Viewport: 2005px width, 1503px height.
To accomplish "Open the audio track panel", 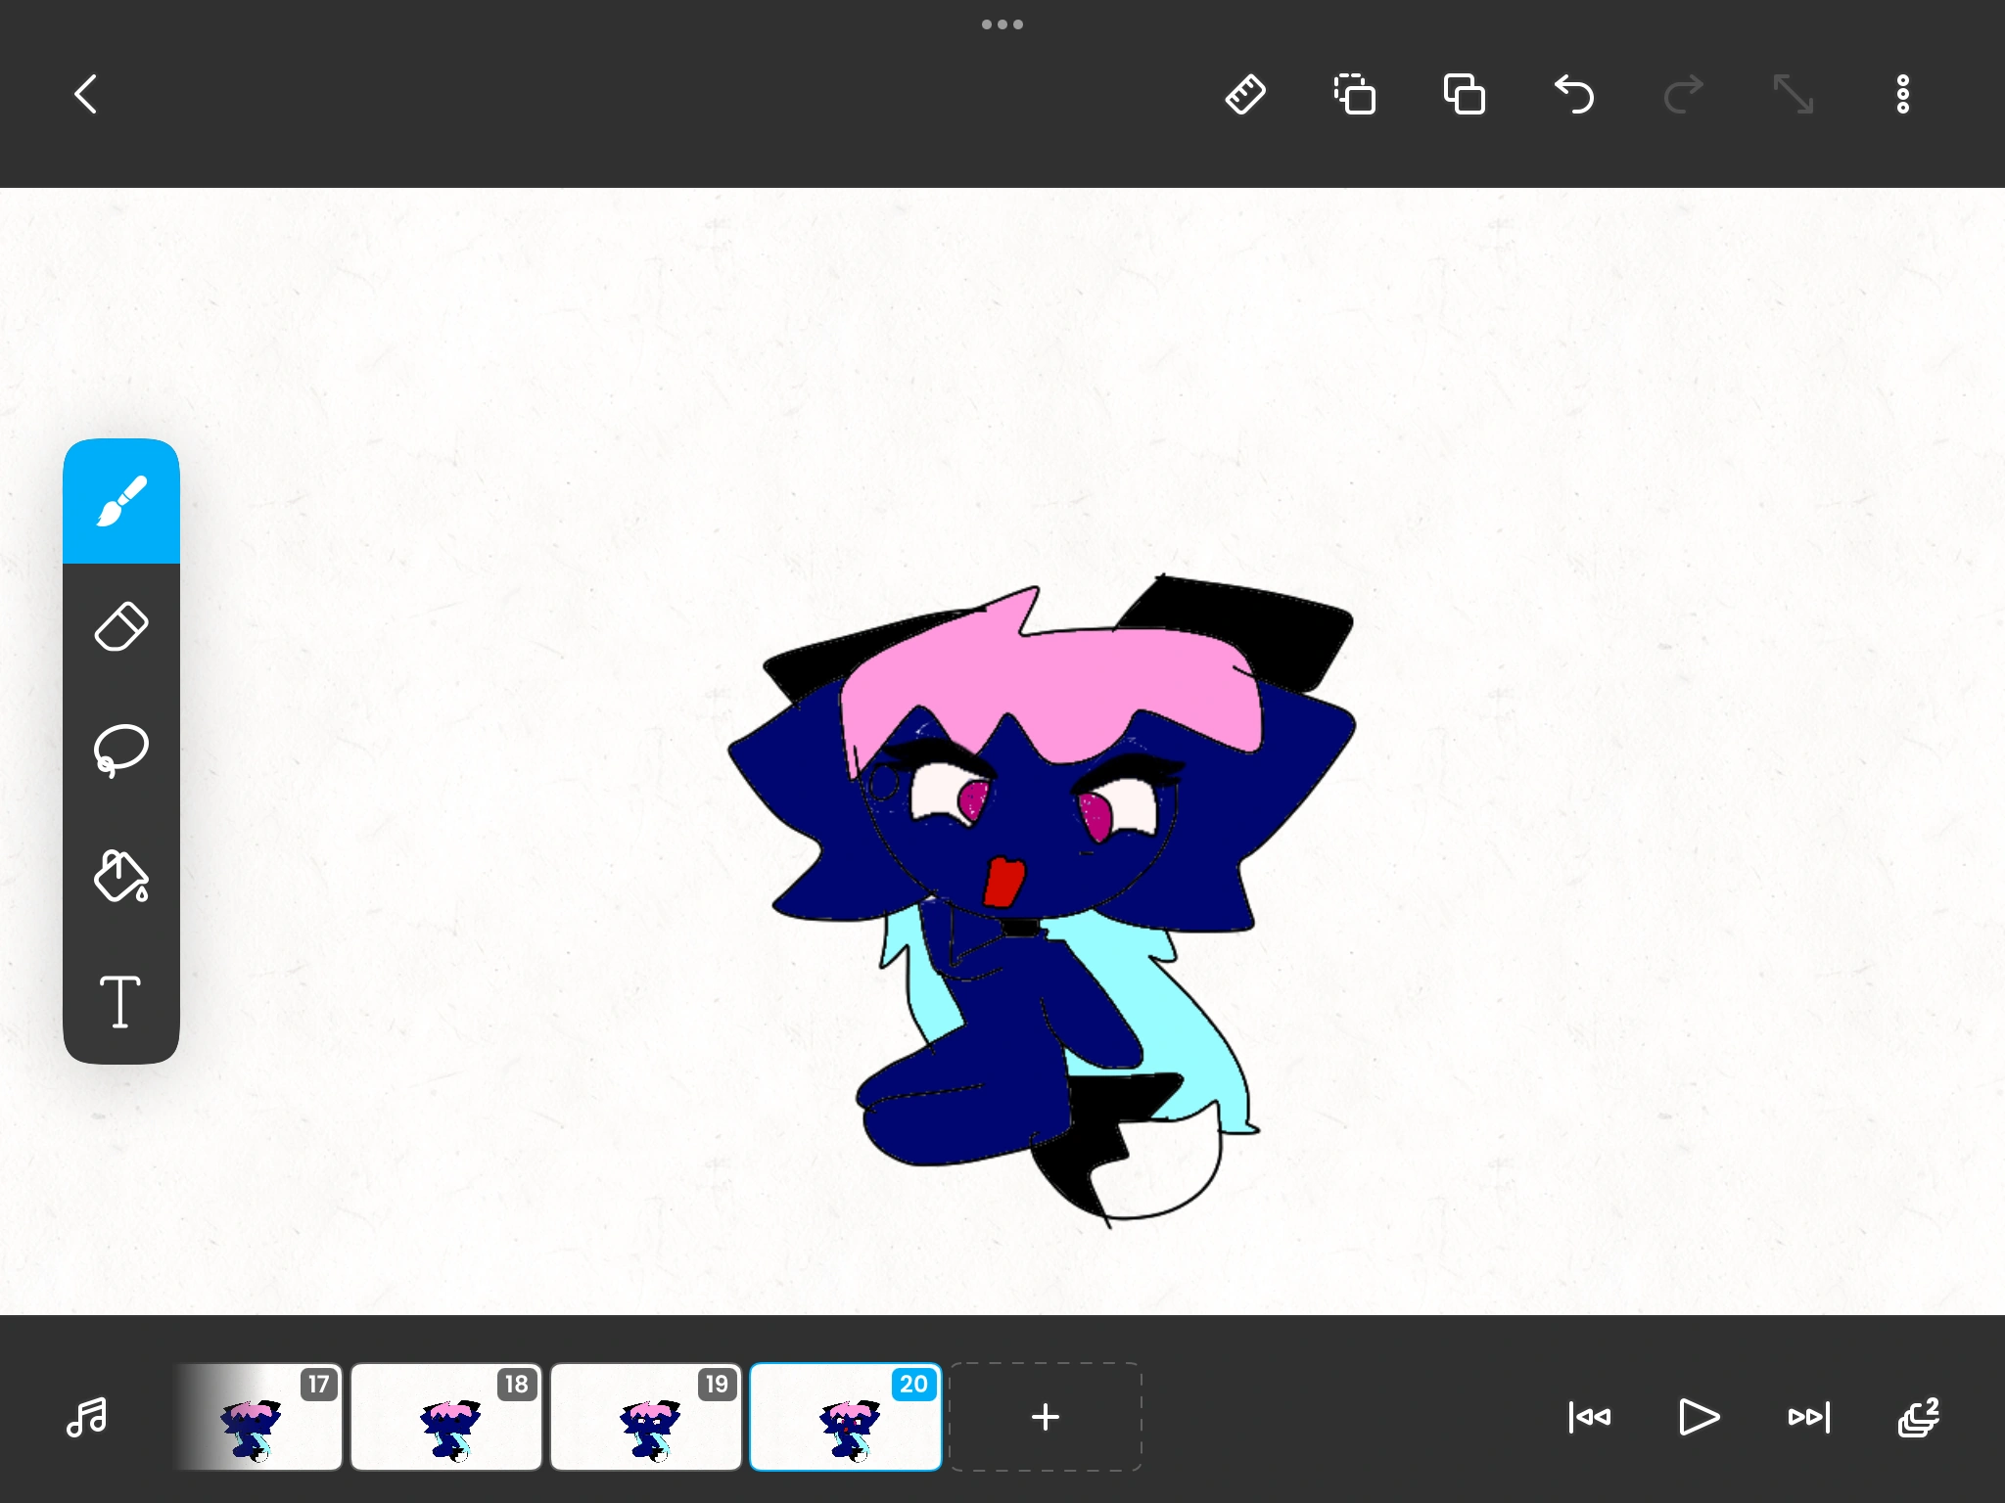I will click(x=87, y=1417).
